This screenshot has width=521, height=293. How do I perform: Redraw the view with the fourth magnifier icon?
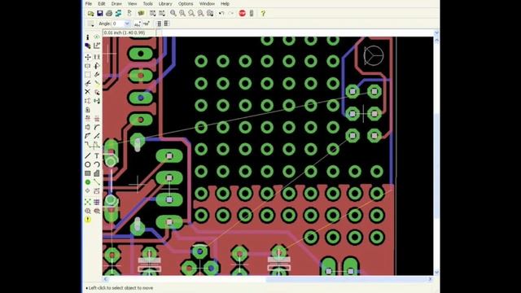[x=201, y=13]
